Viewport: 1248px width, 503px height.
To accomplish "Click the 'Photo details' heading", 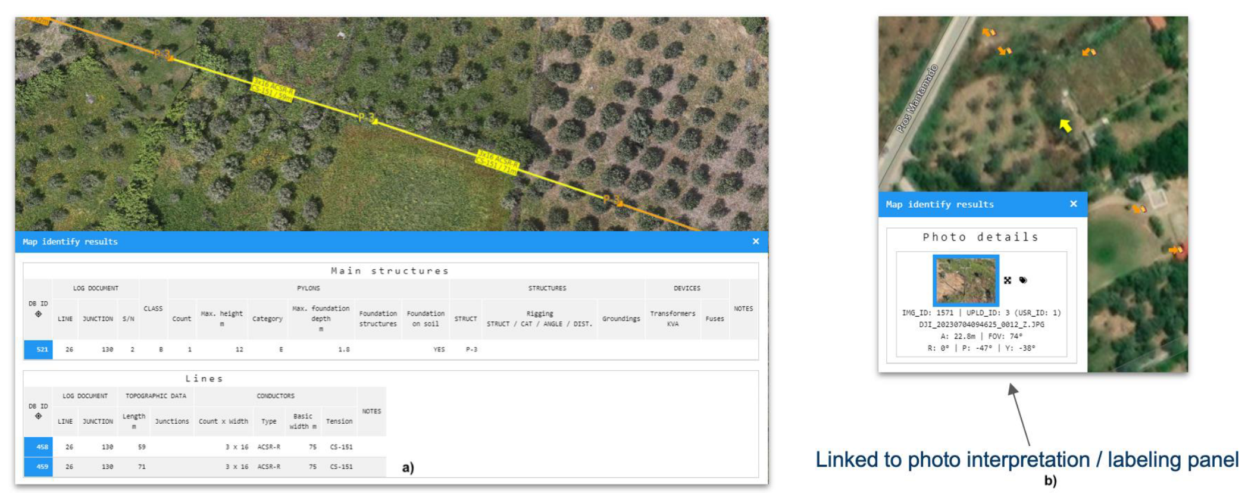I will coord(981,237).
